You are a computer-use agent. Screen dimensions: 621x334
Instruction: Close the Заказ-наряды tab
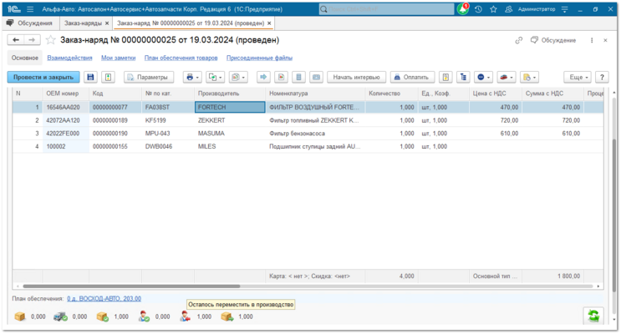[107, 23]
